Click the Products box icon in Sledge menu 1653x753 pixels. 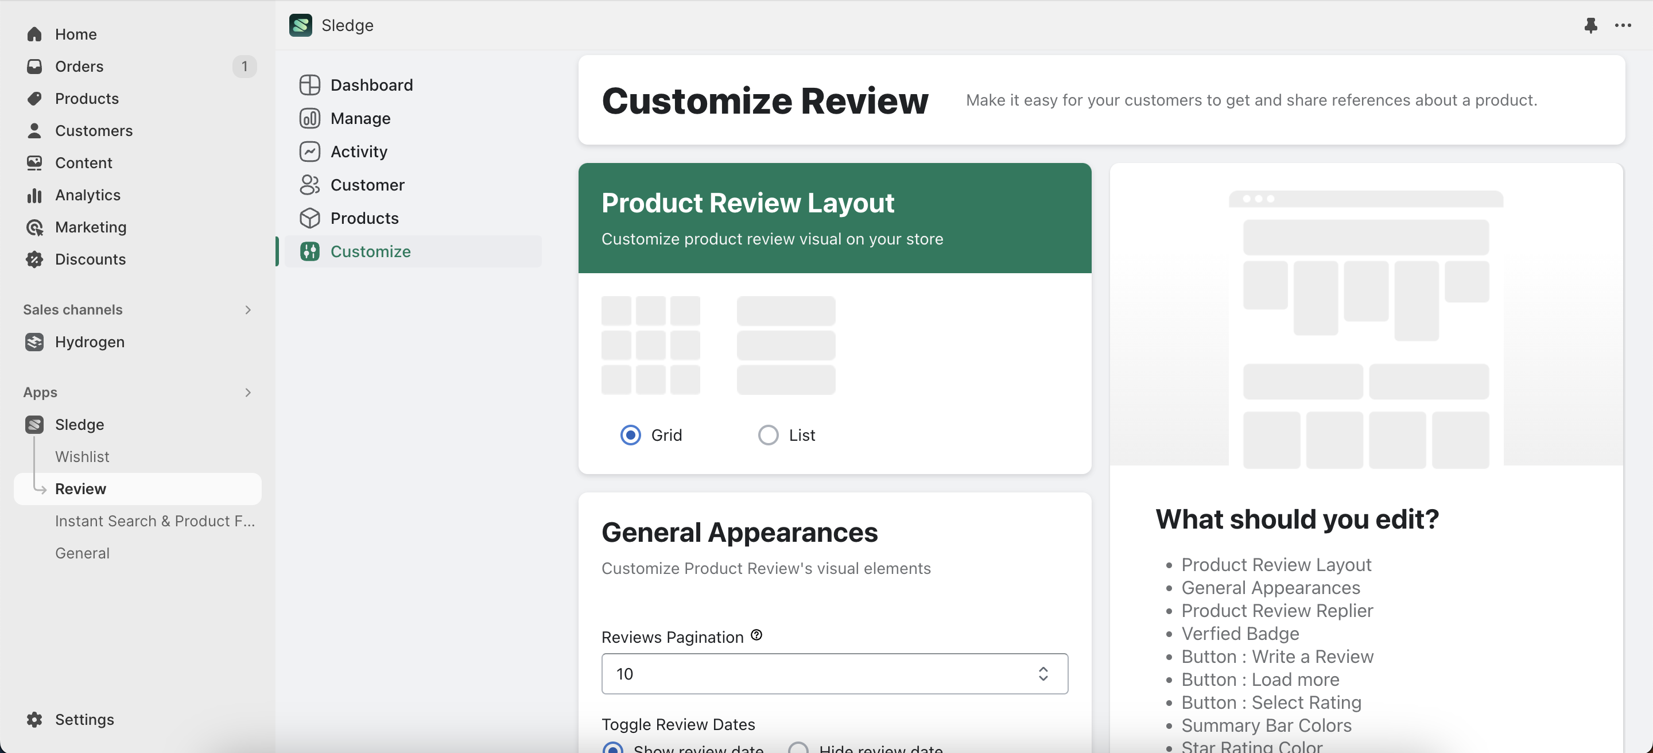click(x=309, y=218)
